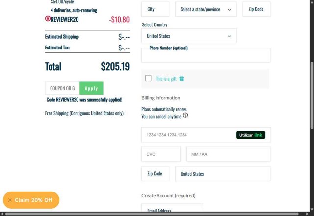Remove the REVIEWER20 coupon via red X icon
Image resolution: width=314 pixels, height=216 pixels.
click(48, 19)
